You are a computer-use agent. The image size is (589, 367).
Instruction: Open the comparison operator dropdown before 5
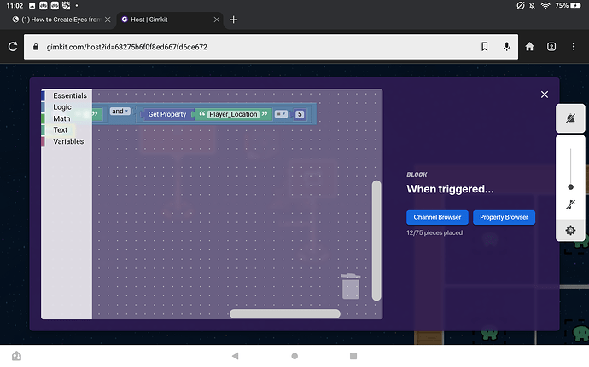coord(281,114)
